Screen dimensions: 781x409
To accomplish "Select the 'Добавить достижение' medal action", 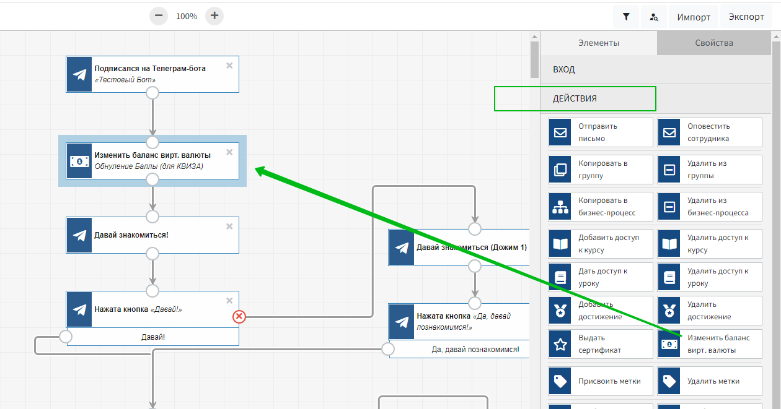I will pos(600,311).
